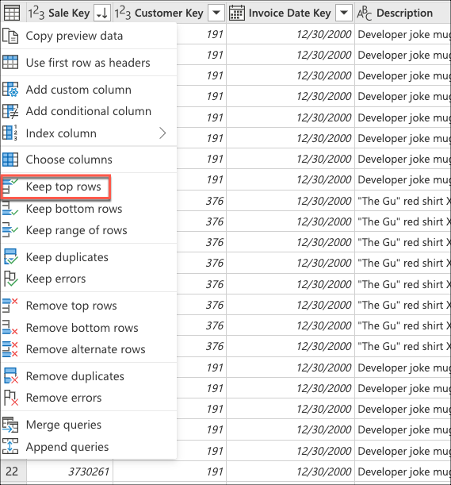Click Invoice Date 12/30/2000 in row 22

pos(290,471)
